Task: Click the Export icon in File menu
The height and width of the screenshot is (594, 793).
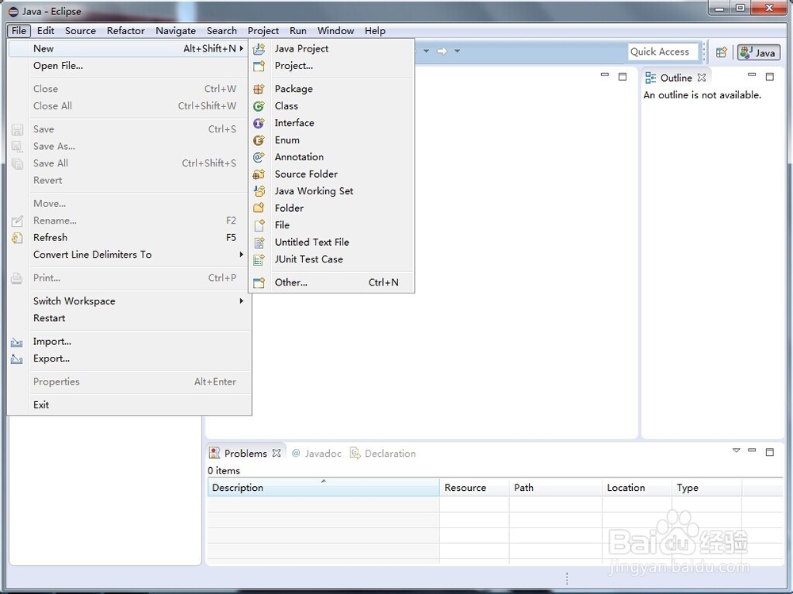Action: pos(17,359)
